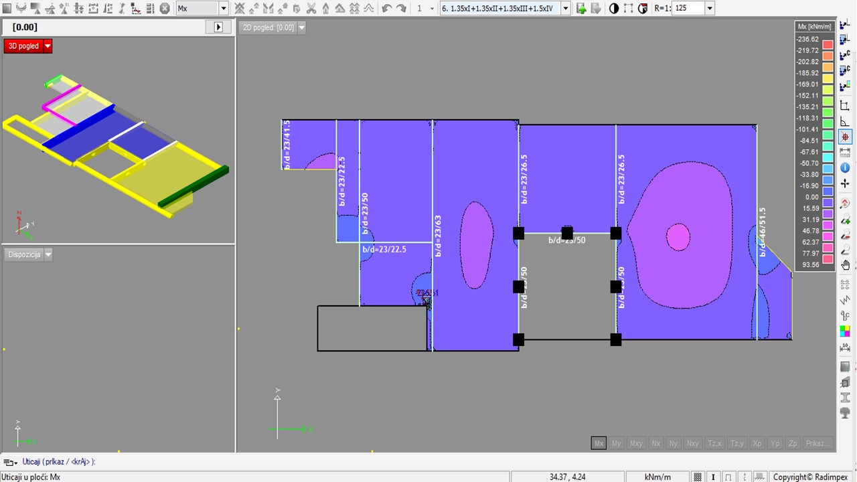Expand the 3D pogled view dropdown
Screen dimensions: 857x482
pyautogui.click(x=48, y=46)
